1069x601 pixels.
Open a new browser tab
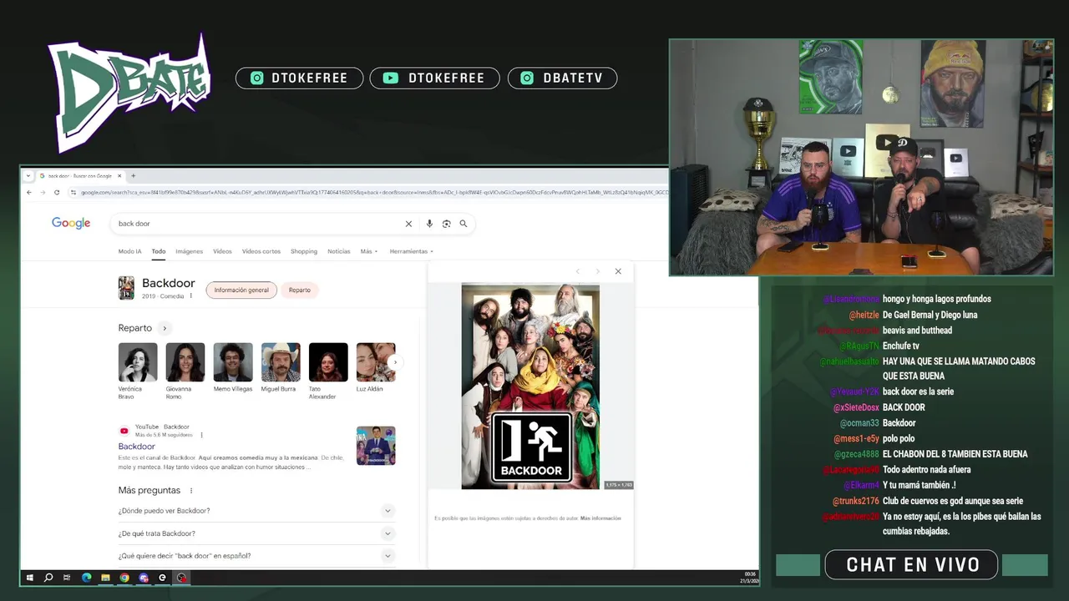click(x=133, y=176)
